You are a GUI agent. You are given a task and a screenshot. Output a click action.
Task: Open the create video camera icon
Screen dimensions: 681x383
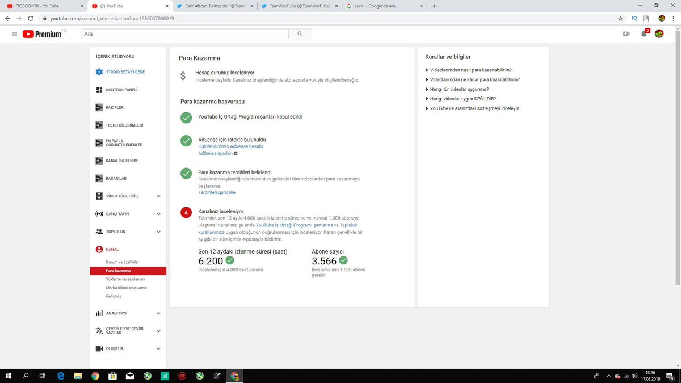[627, 34]
